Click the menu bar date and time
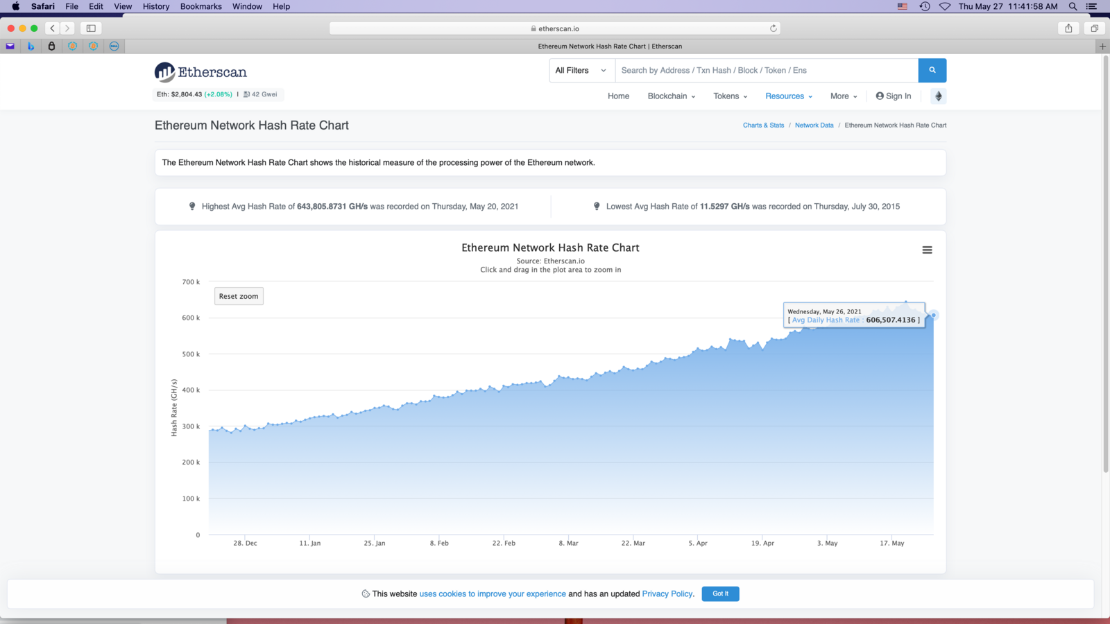 click(x=1008, y=6)
